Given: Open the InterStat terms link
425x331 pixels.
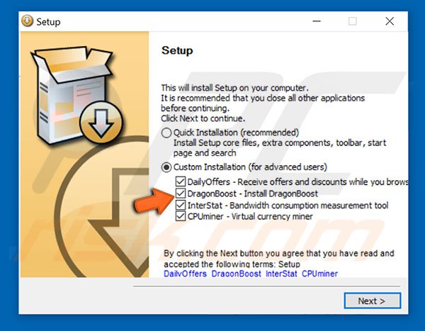Looking at the screenshot, I should (x=281, y=274).
